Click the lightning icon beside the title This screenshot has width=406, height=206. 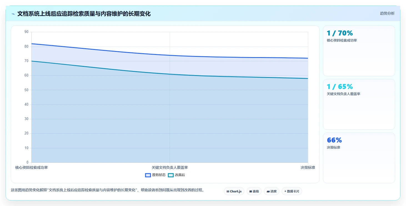(x=13, y=14)
